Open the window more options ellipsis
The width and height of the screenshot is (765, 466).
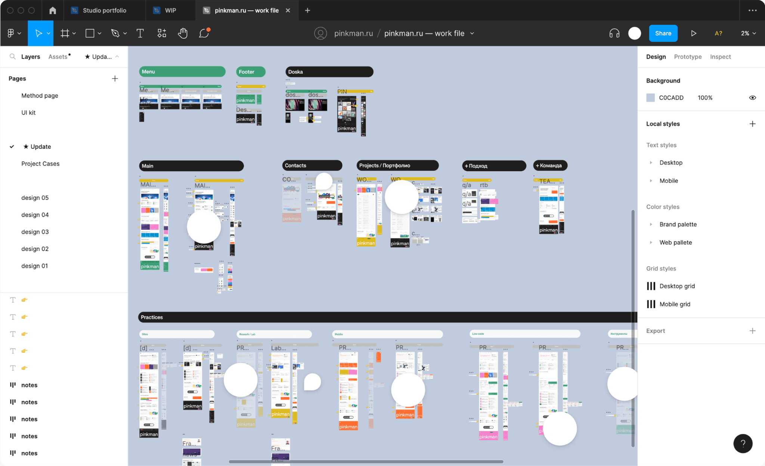[753, 10]
